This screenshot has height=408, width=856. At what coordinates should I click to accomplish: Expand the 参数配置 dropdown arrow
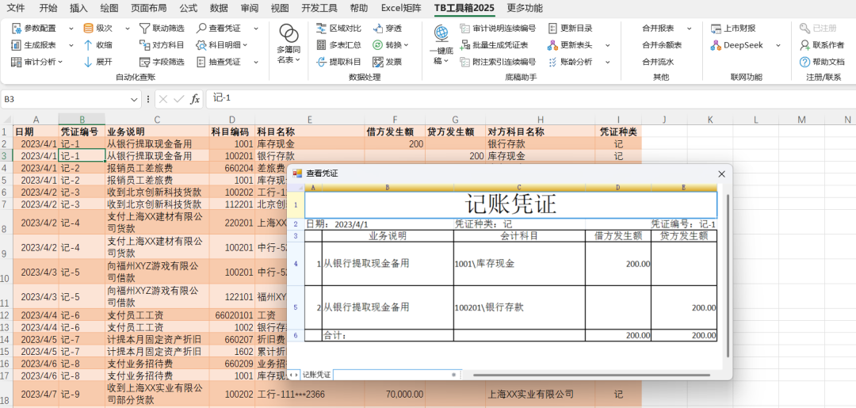pyautogui.click(x=71, y=29)
